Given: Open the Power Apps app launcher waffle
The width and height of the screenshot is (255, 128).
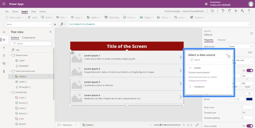Looking at the screenshot, I should click(4, 4).
